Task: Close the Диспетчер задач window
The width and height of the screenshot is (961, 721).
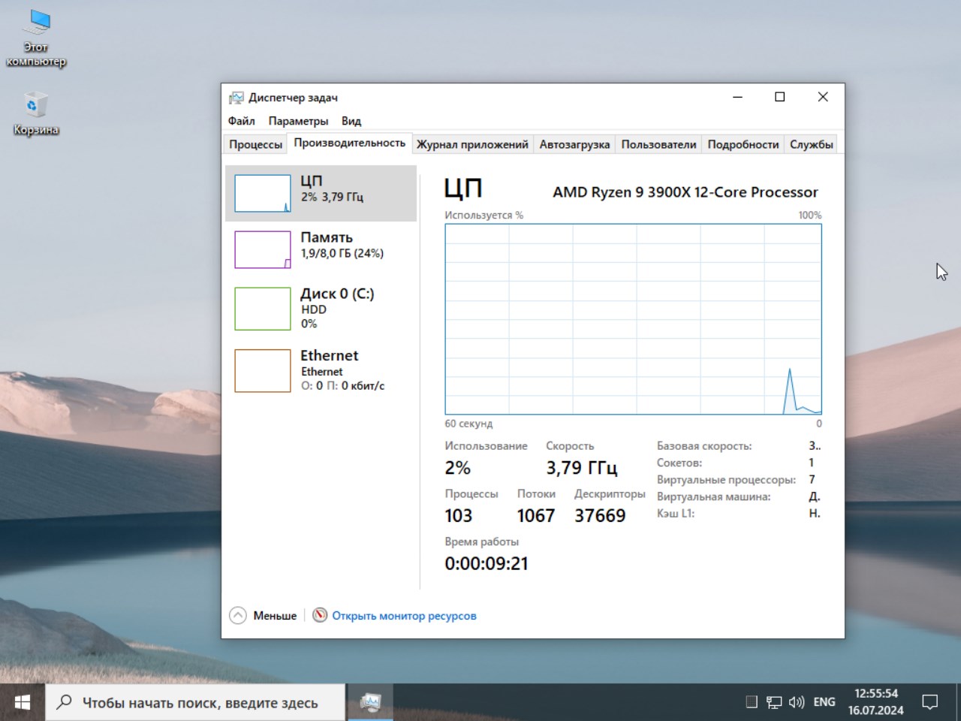Action: (x=823, y=97)
